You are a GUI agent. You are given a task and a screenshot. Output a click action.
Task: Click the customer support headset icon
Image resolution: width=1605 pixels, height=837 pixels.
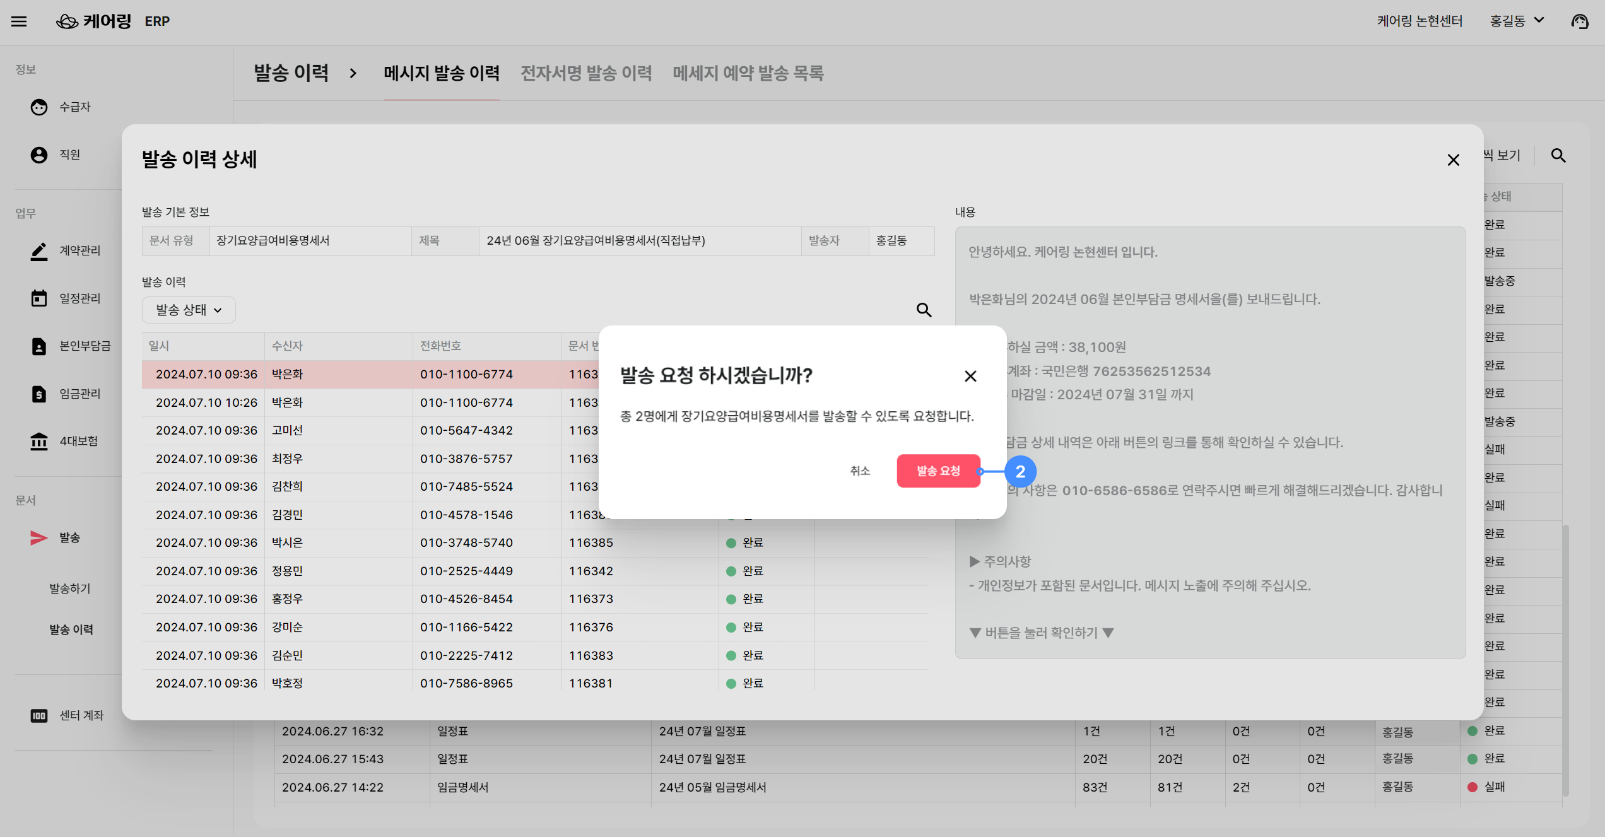pyautogui.click(x=1580, y=21)
